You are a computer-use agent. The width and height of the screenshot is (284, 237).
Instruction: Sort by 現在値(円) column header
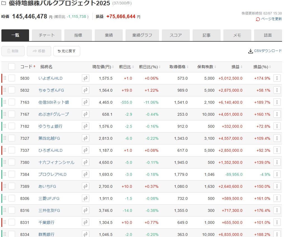[103, 67]
